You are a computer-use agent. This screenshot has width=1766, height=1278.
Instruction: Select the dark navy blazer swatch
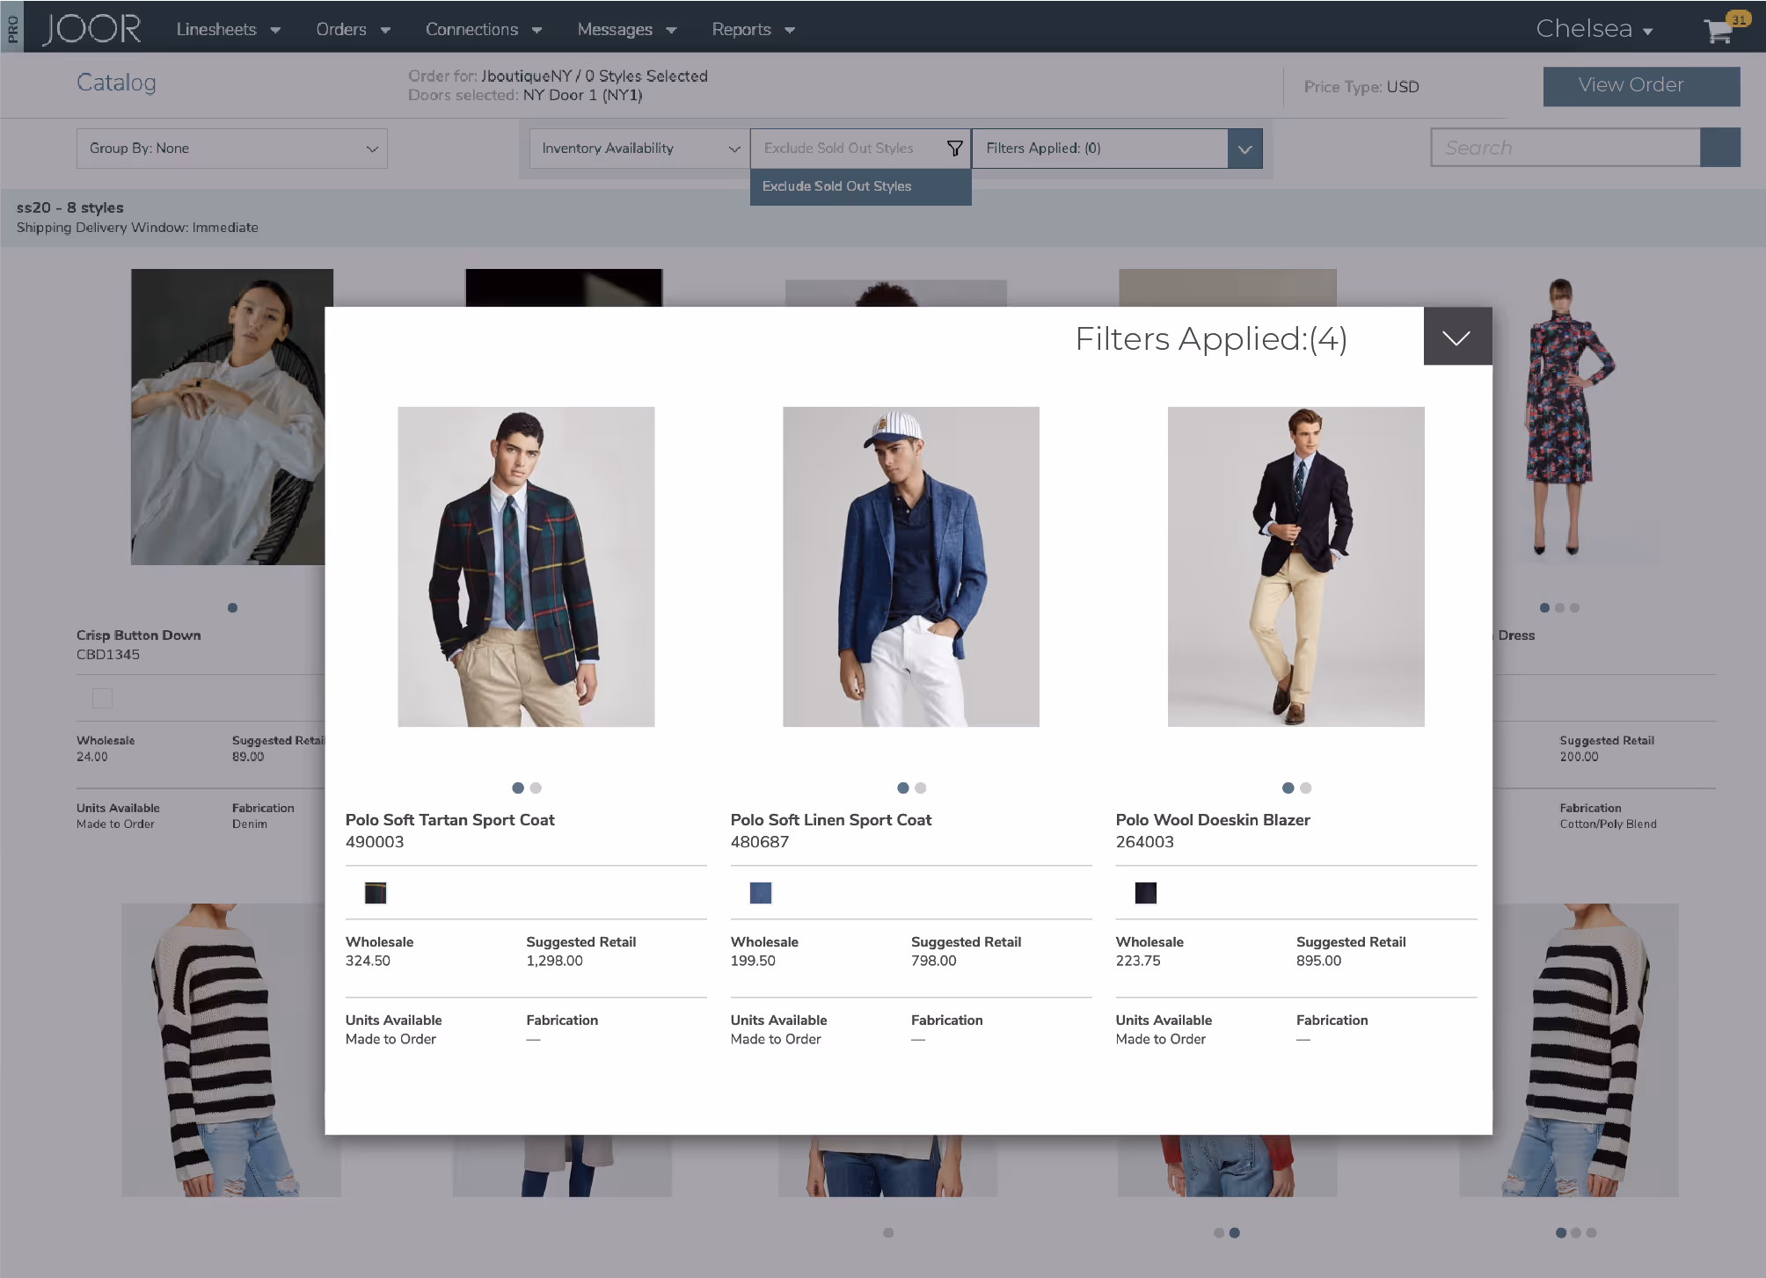coord(1146,893)
